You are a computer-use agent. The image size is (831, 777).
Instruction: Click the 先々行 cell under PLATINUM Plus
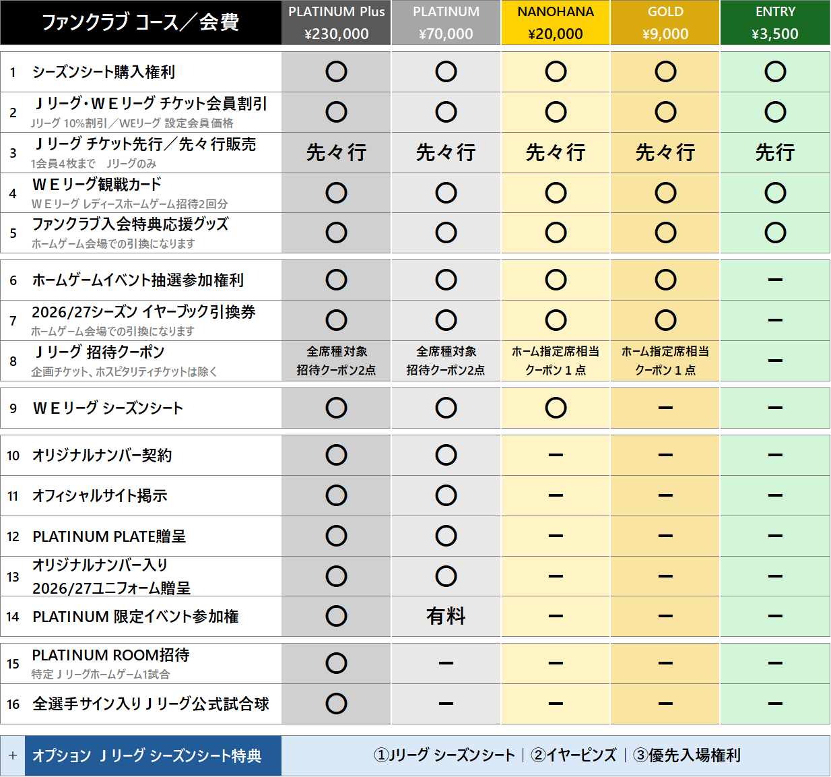tap(336, 152)
